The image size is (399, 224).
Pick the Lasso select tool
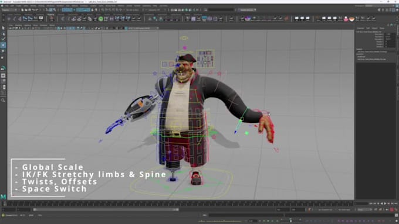(3, 33)
